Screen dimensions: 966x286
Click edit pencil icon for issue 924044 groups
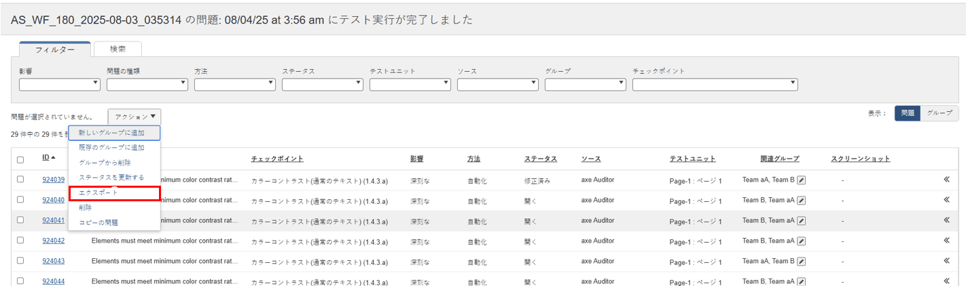(801, 281)
